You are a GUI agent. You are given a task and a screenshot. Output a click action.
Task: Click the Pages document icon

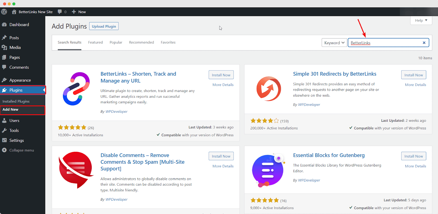coord(4,57)
